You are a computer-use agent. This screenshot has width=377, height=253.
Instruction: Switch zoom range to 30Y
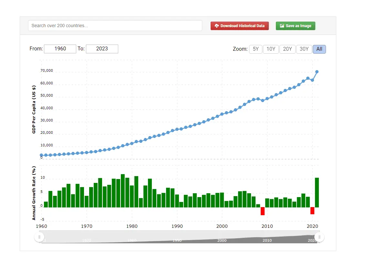[x=304, y=49]
